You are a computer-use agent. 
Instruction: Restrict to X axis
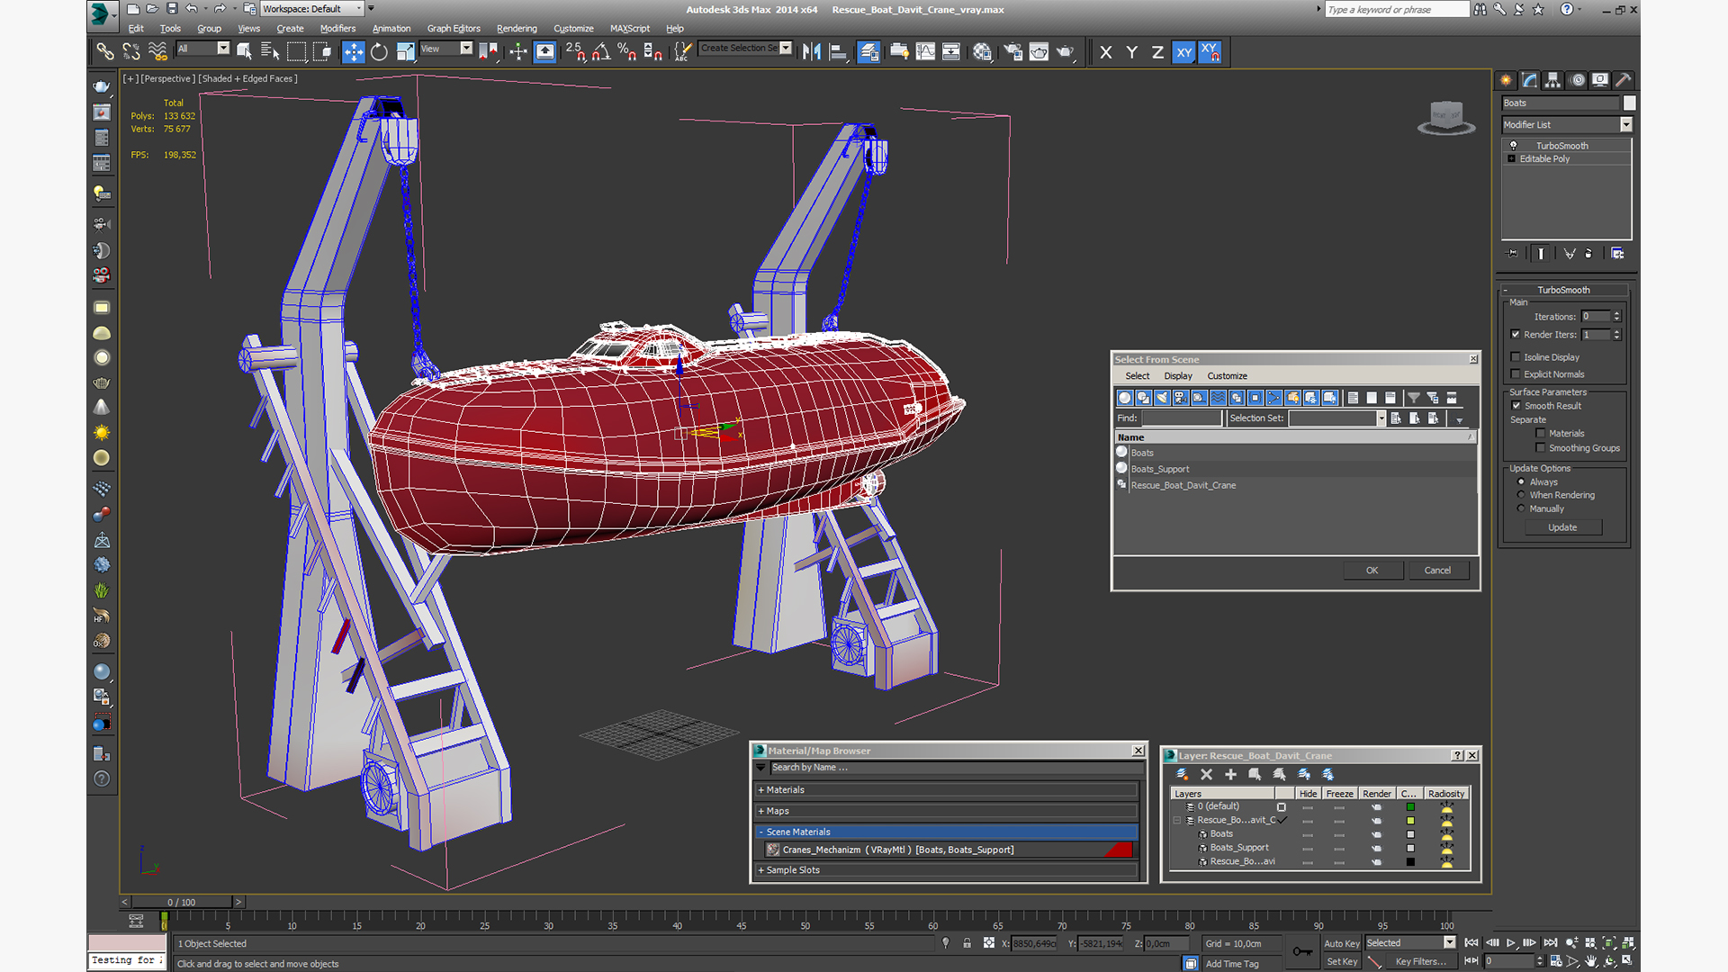pos(1106,52)
